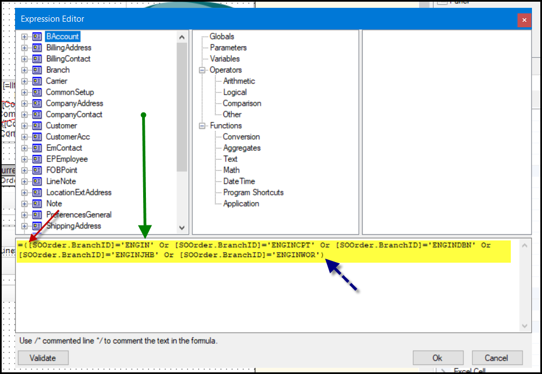This screenshot has height=374, width=542.
Task: Open the Globals item
Action: (x=222, y=37)
